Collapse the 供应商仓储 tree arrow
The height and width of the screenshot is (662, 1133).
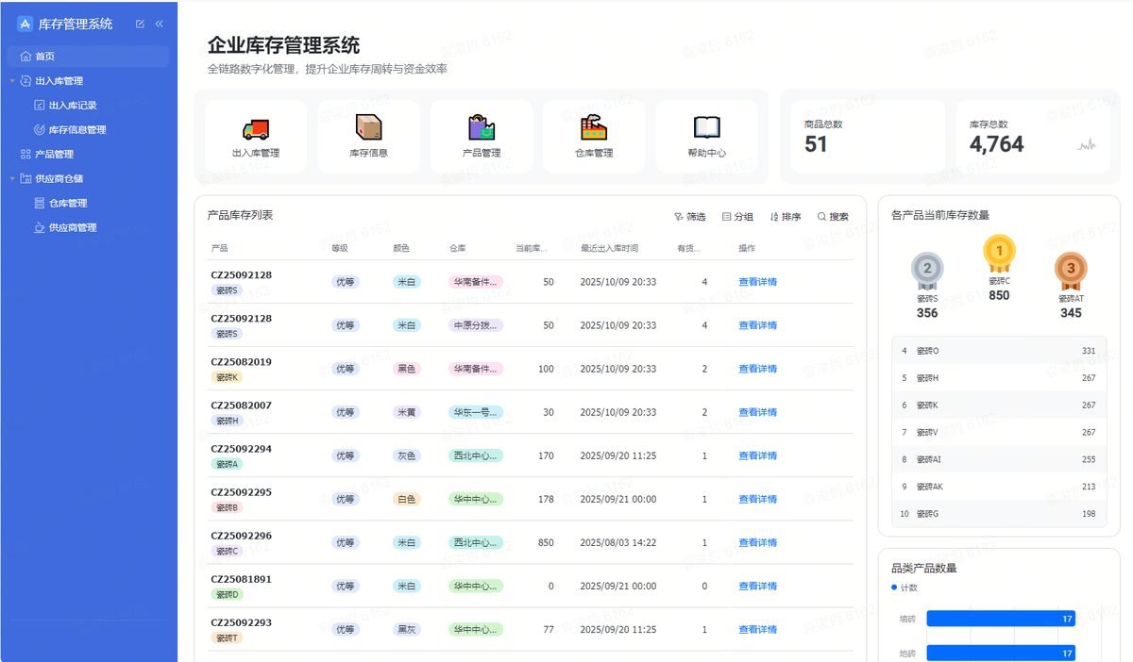(12, 179)
